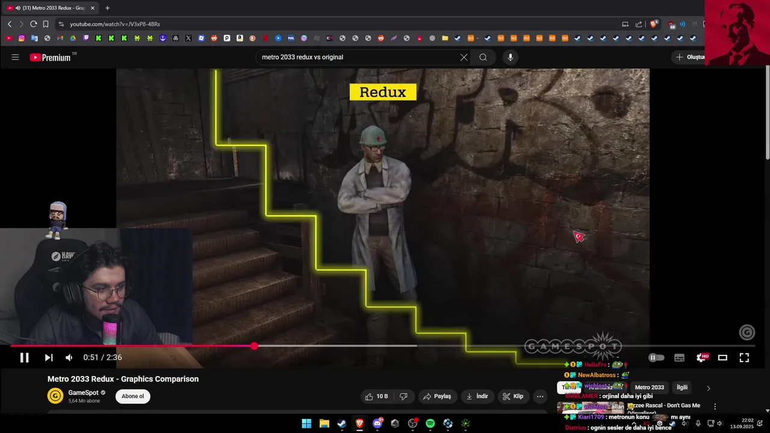Open the three-dot more actions menu
The height and width of the screenshot is (433, 770).
tap(540, 396)
